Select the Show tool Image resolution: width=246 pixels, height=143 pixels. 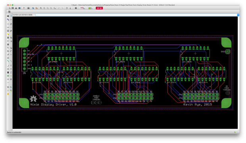(x=11, y=16)
